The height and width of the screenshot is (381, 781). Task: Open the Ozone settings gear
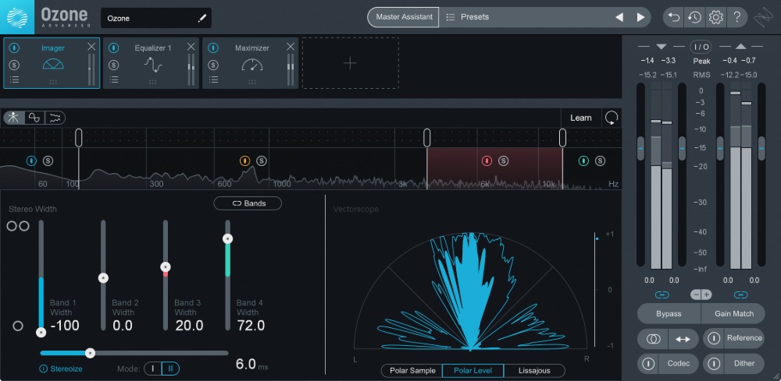tap(716, 17)
